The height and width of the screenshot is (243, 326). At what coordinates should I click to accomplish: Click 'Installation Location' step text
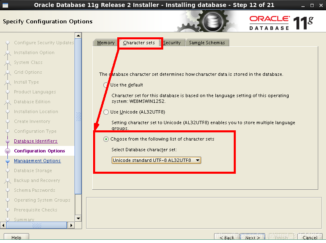click(x=36, y=111)
